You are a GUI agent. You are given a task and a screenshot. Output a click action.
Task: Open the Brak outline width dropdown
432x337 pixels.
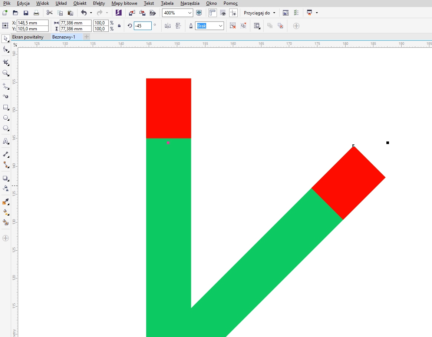pos(221,26)
